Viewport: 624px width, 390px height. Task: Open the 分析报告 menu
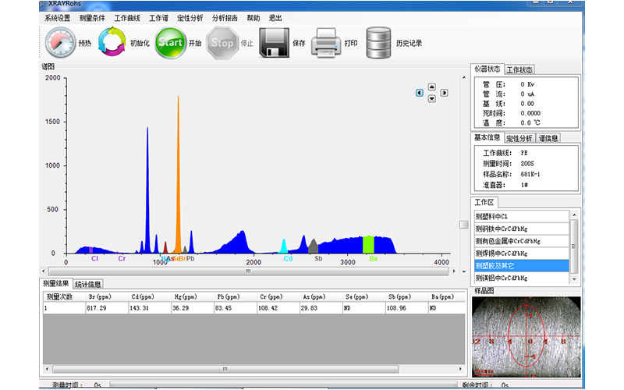[x=225, y=17]
